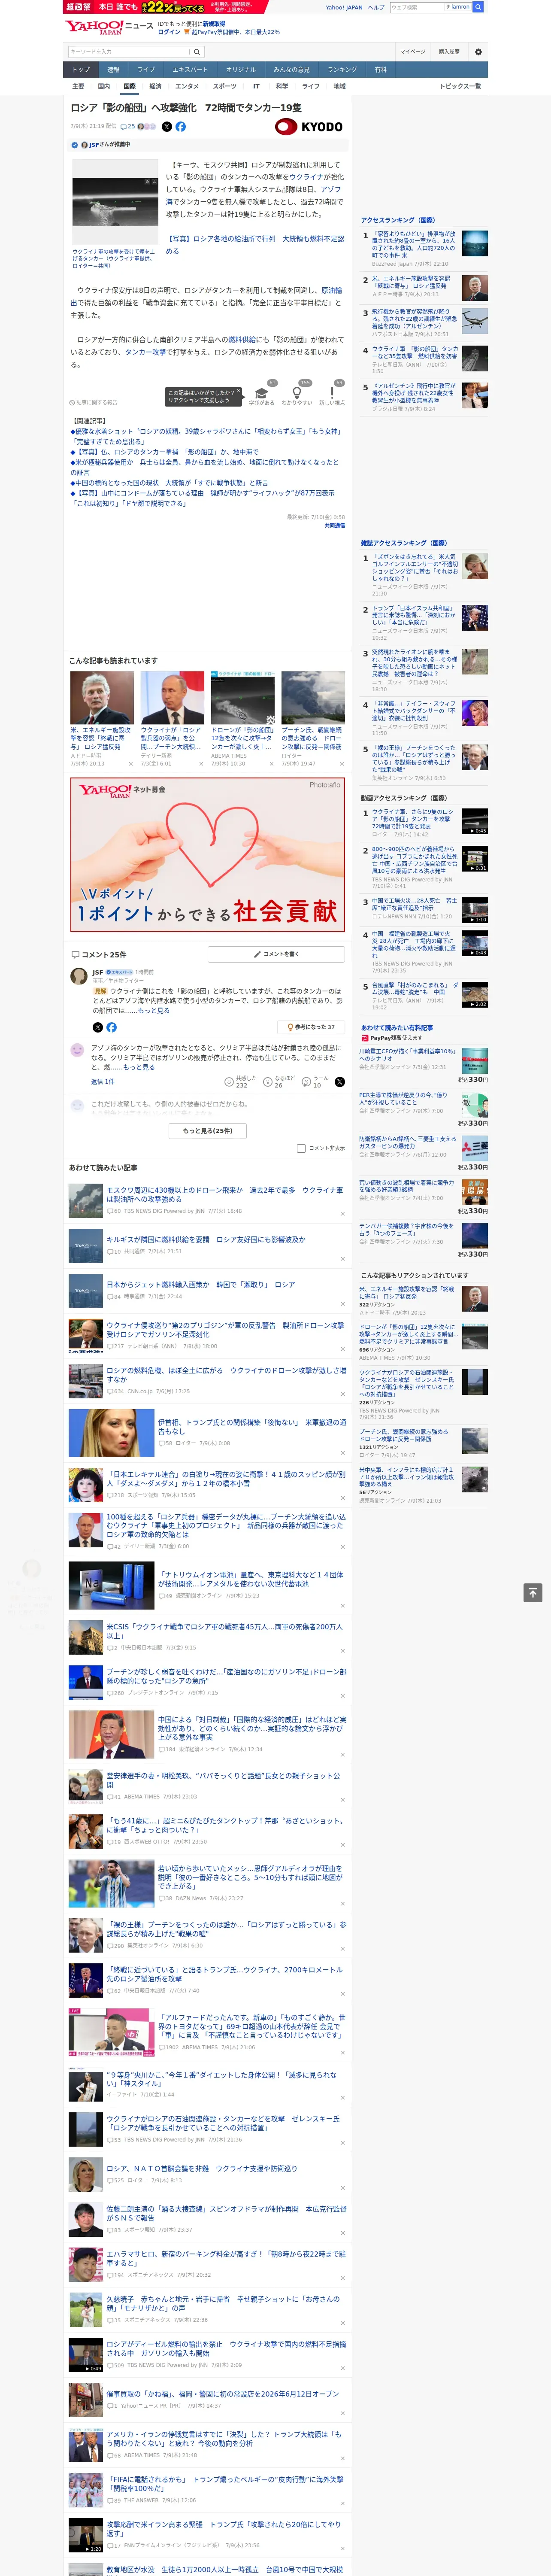Open the スポーツ category tab
Screen dimensions: 551x2576
click(225, 86)
